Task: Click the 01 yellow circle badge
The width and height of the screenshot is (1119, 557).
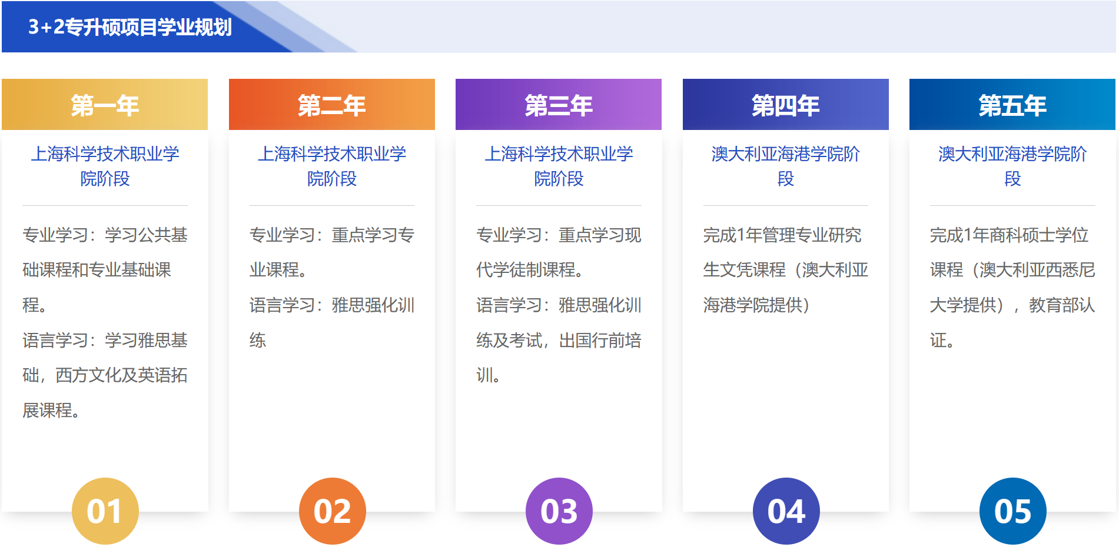Action: pyautogui.click(x=105, y=511)
